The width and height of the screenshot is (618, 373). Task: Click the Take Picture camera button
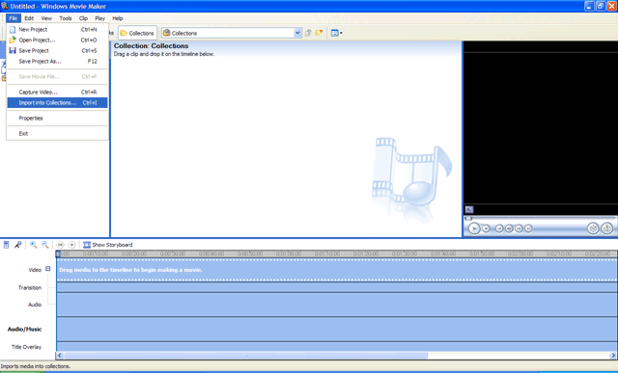[x=607, y=228]
